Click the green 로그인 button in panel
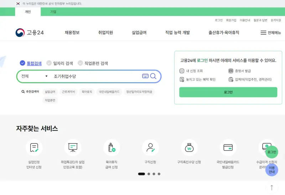The image size is (285, 195). 228,92
